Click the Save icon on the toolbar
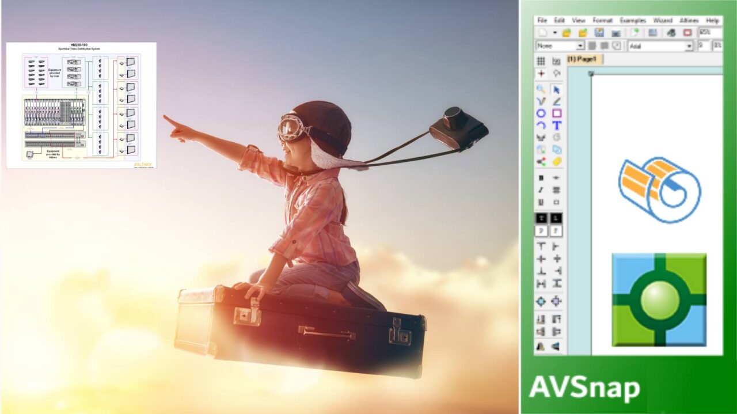 [599, 32]
